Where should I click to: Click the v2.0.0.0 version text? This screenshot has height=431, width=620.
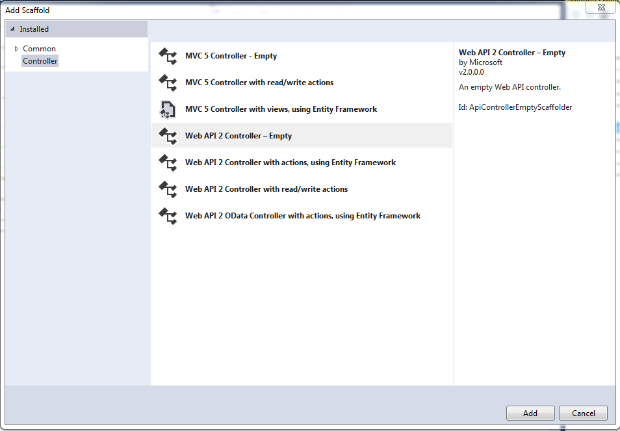point(471,72)
